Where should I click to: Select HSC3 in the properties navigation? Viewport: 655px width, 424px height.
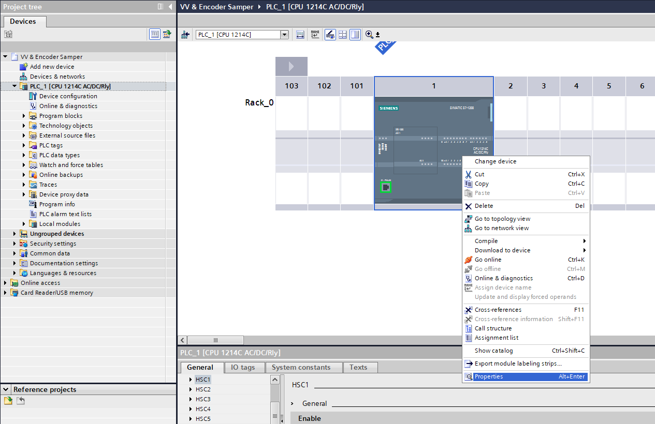[203, 399]
